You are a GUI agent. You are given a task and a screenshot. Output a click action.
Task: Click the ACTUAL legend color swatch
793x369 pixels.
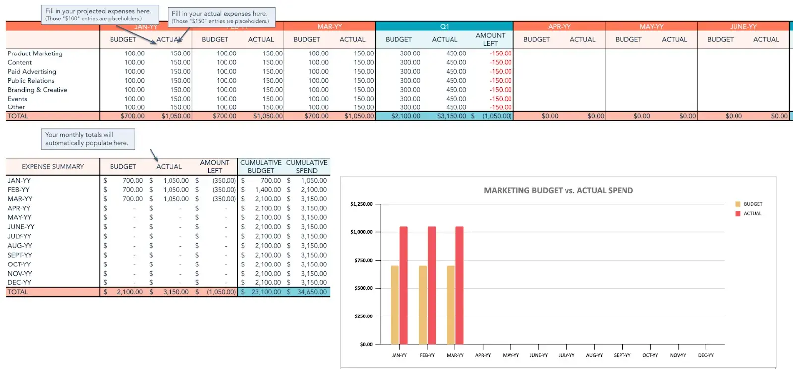[737, 214]
